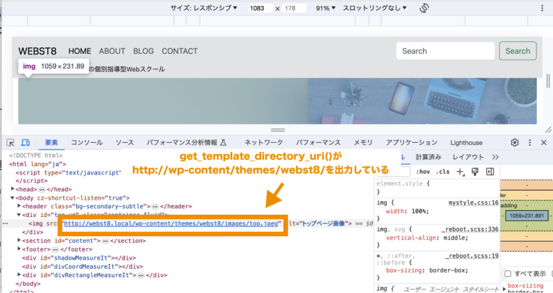
Task: Toggle the .cls element classes option
Action: click(443, 172)
